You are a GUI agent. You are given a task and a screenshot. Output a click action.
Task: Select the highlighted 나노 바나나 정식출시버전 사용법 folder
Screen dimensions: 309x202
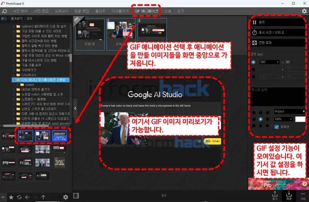(41, 80)
